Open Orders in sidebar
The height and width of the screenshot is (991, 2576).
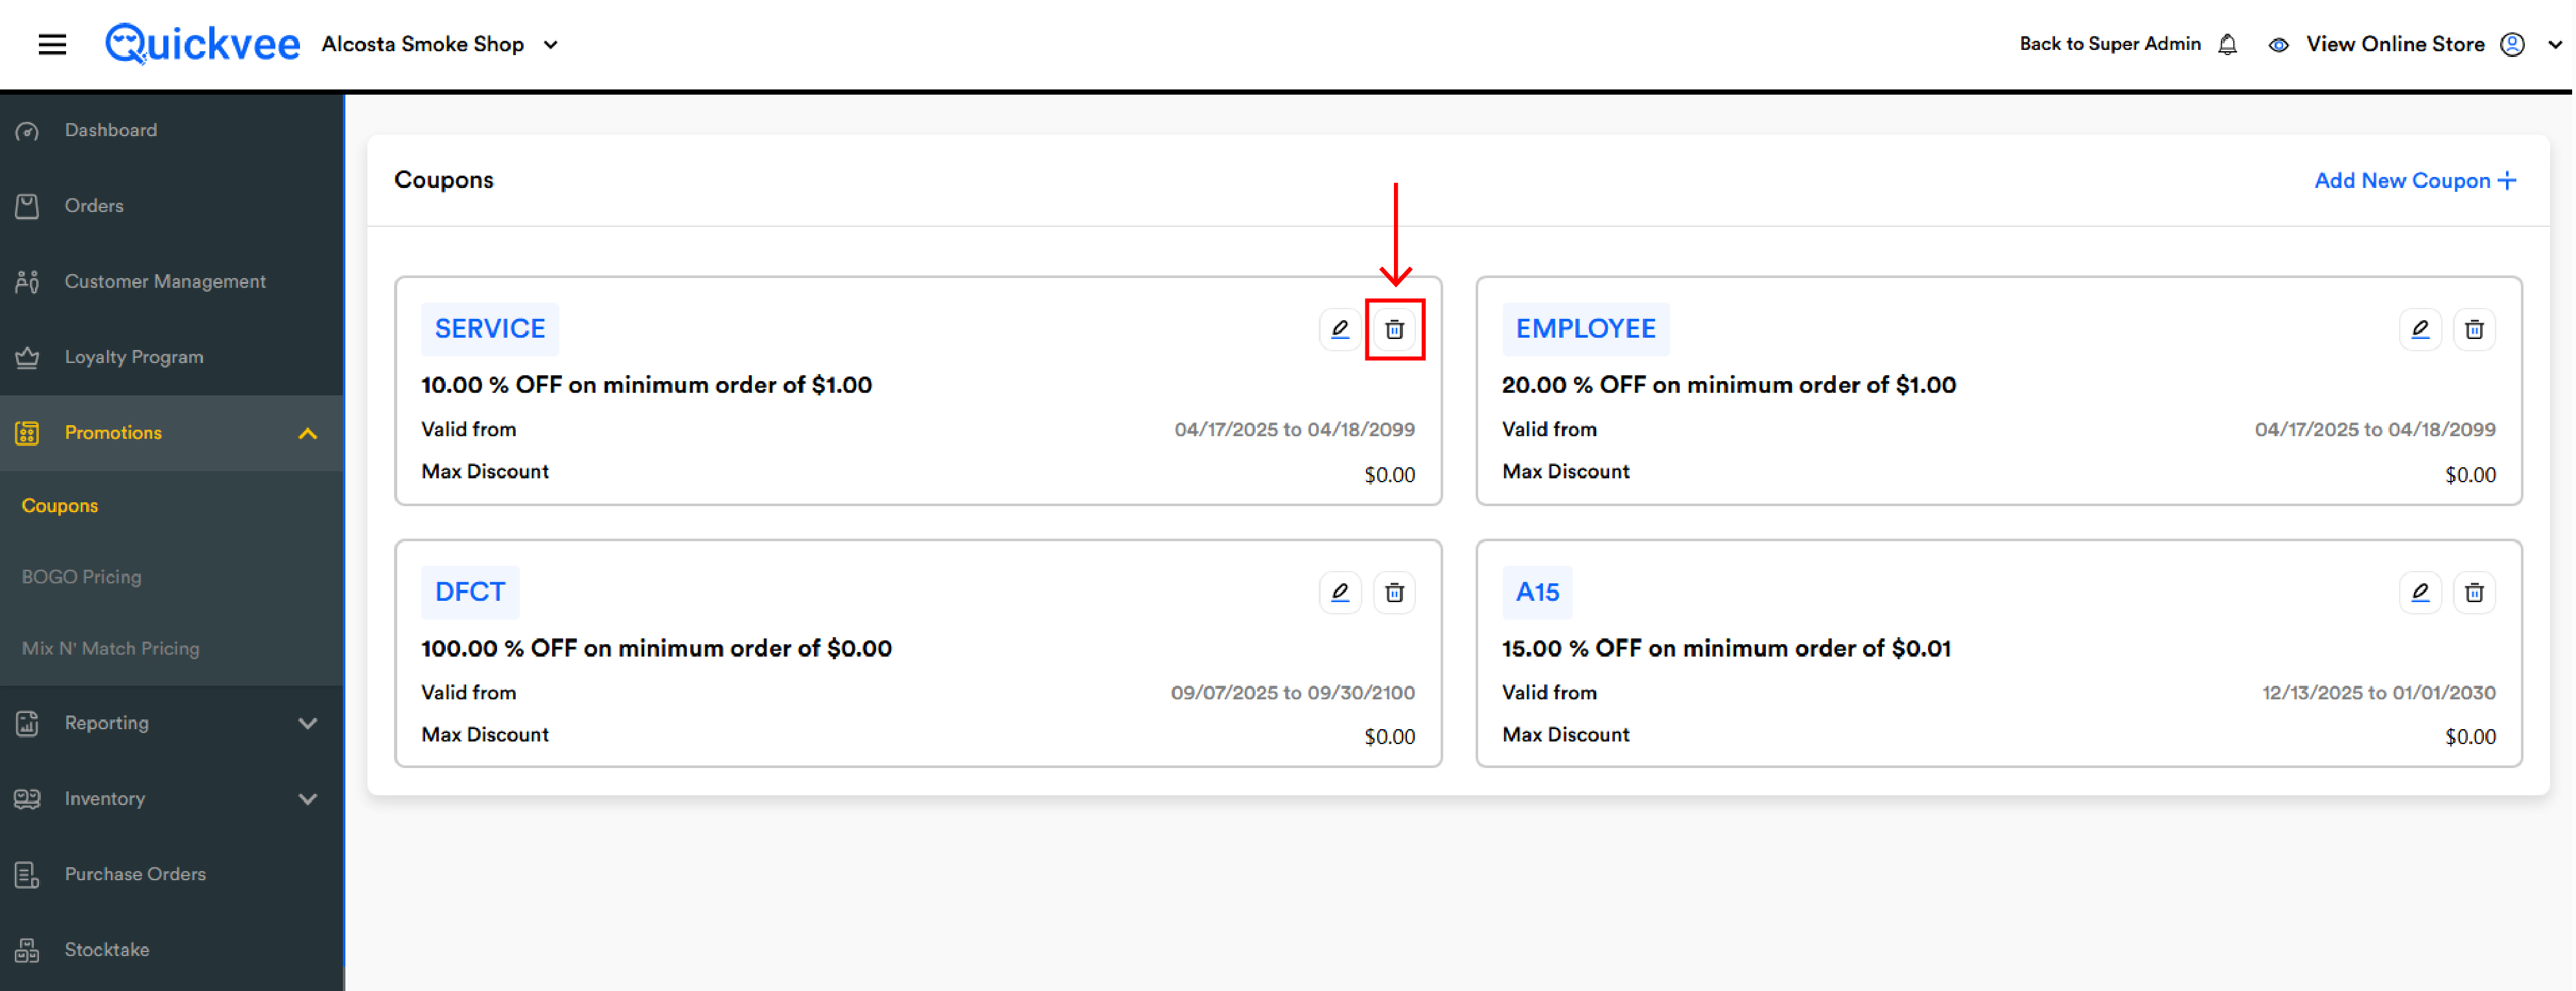coord(94,205)
